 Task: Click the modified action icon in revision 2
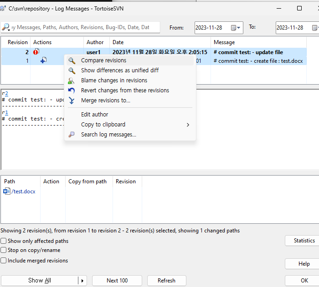[36, 51]
